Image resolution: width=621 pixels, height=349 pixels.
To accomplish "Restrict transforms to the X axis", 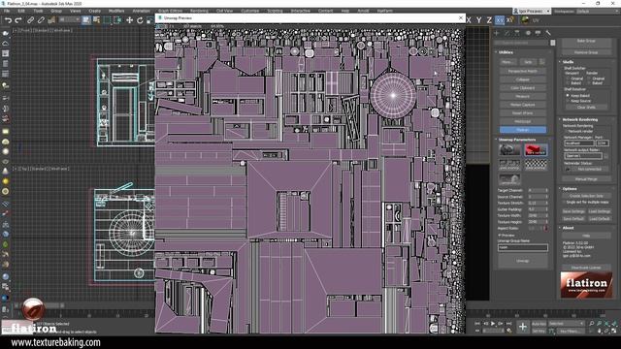I will pos(469,19).
